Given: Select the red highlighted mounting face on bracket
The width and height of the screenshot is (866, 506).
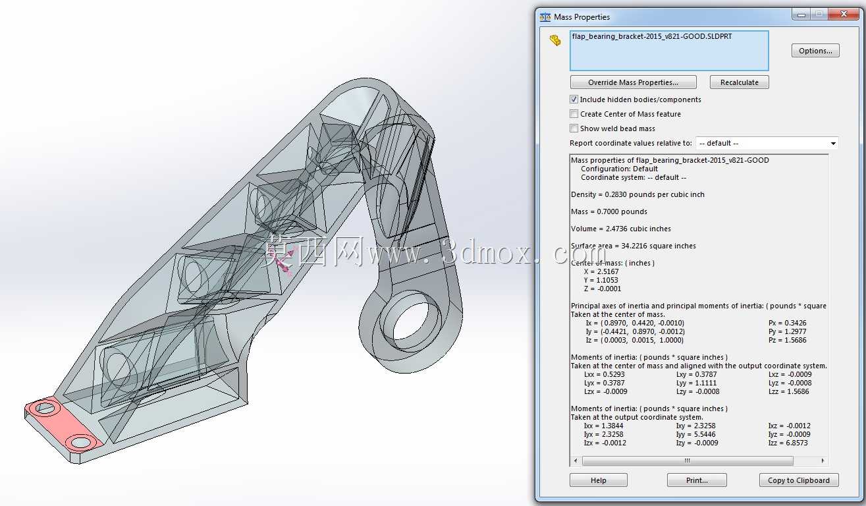Looking at the screenshot, I should (x=63, y=424).
